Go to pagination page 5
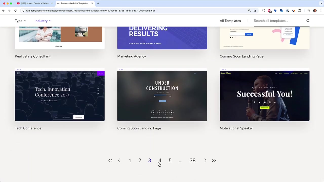This screenshot has height=182, width=324. coord(170,161)
